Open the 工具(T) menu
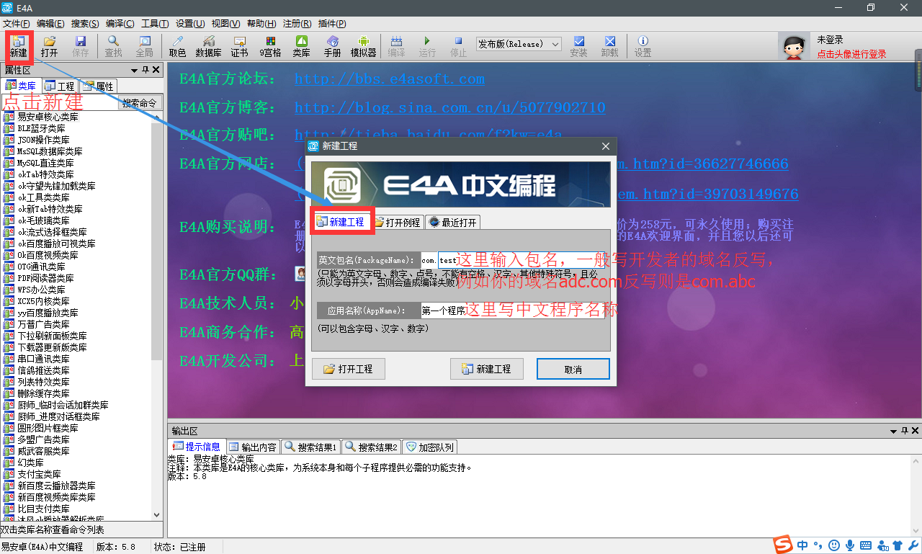This screenshot has height=554, width=922. tap(155, 24)
